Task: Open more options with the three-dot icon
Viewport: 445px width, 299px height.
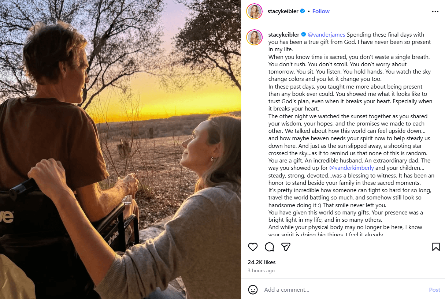Action: [435, 11]
